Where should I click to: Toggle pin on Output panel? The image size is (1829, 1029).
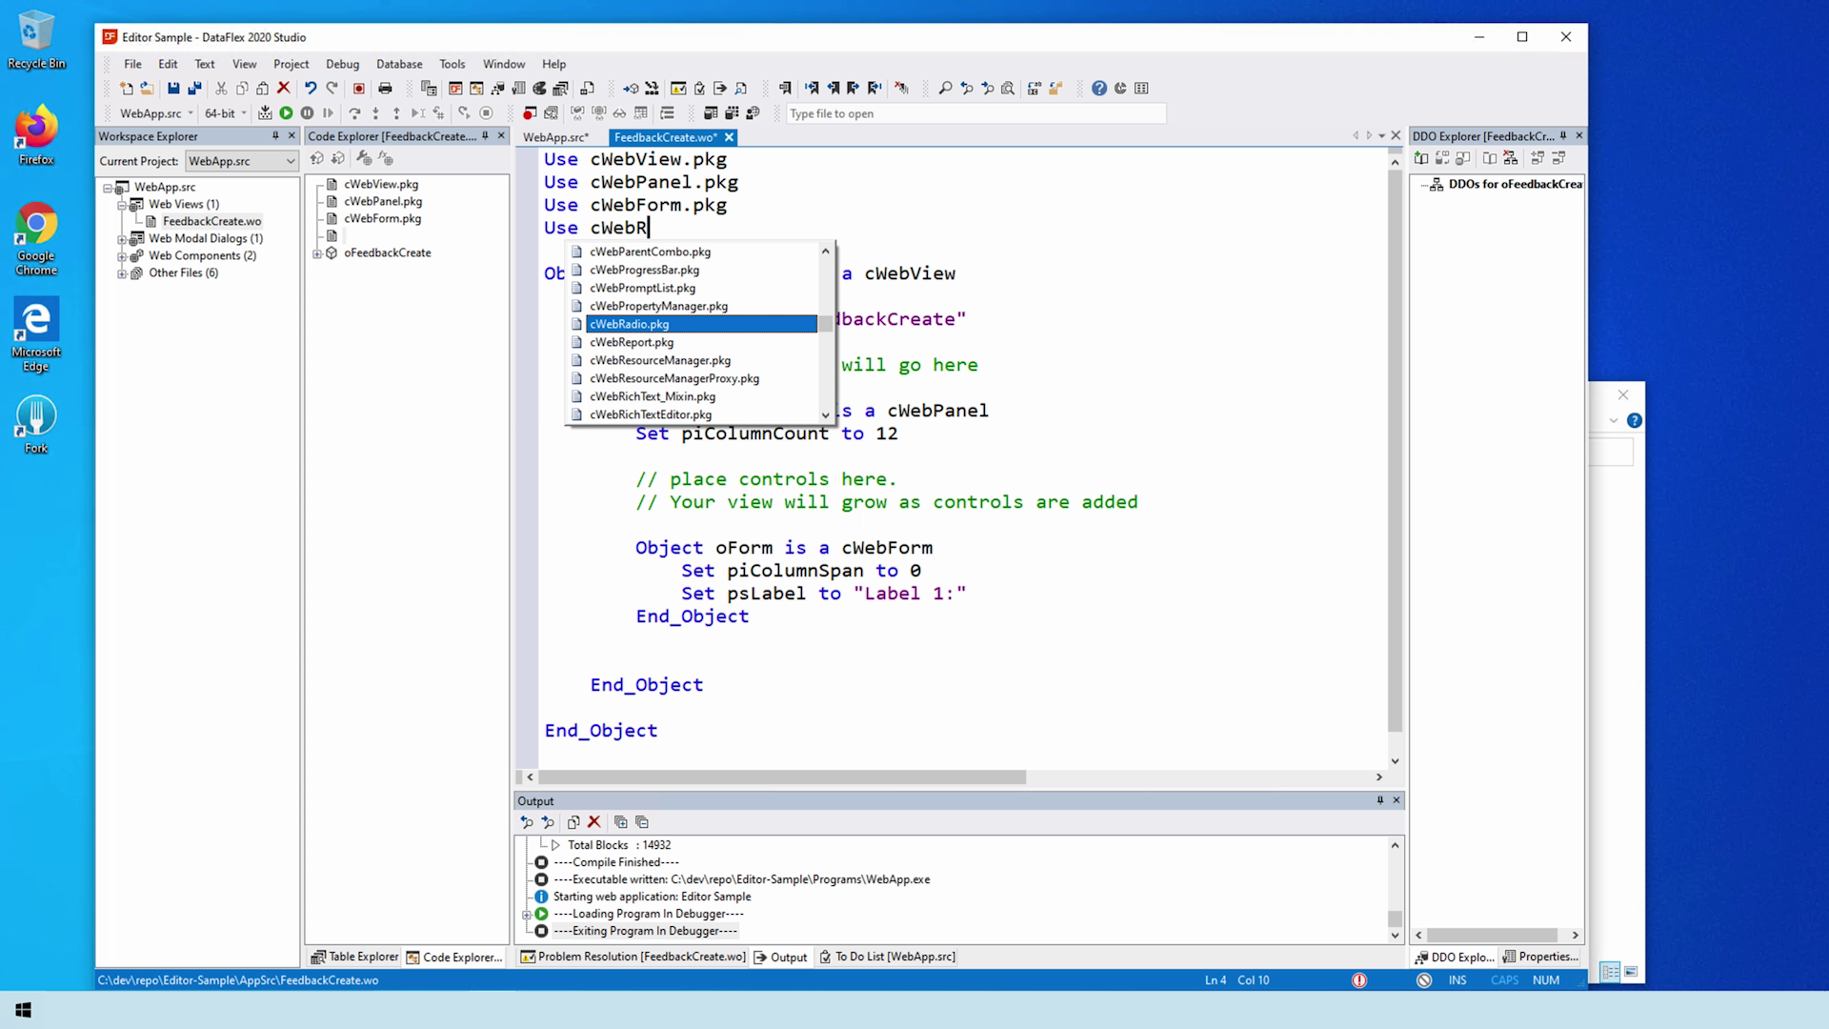point(1379,800)
